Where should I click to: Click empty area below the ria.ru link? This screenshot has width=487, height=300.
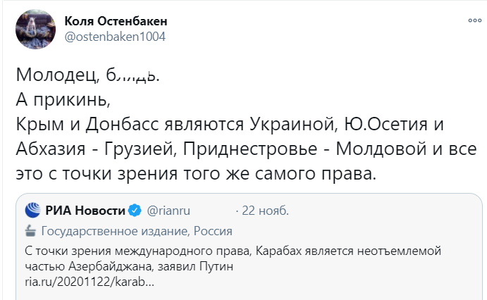tap(249, 294)
